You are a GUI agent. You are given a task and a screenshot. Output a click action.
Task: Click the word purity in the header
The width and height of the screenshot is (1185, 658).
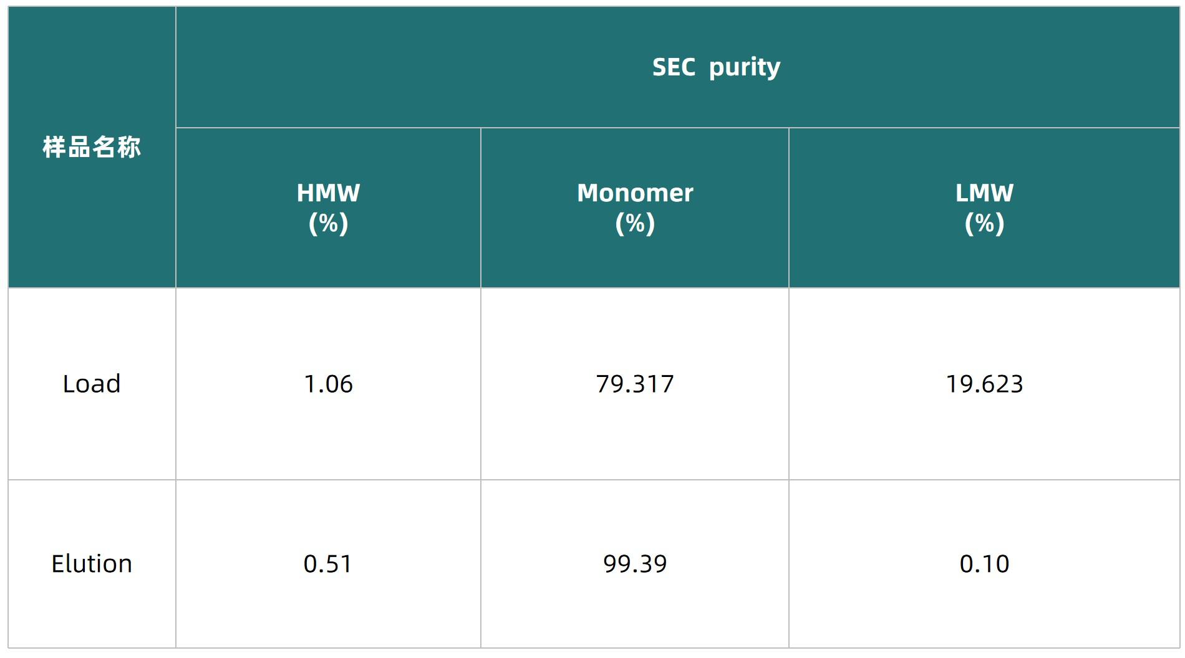point(745,67)
